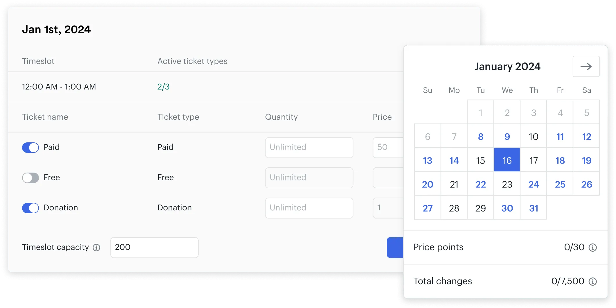Click the Free ticket Unlimited quantity field

pos(309,178)
